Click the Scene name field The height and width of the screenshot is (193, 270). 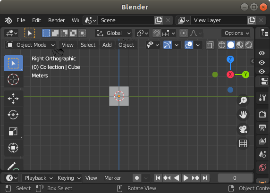[x=126, y=20]
